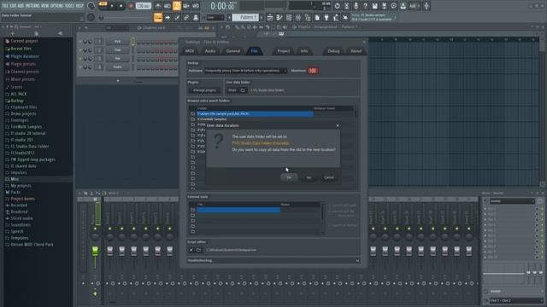Toggle wait for input to start playing
547x307 pixels.
tap(168, 6)
